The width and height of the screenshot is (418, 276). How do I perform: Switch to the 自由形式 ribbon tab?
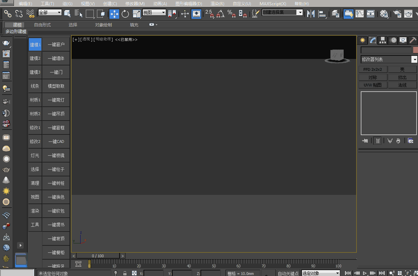point(42,25)
